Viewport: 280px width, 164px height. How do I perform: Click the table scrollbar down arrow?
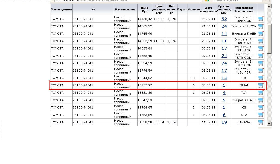tap(269, 124)
